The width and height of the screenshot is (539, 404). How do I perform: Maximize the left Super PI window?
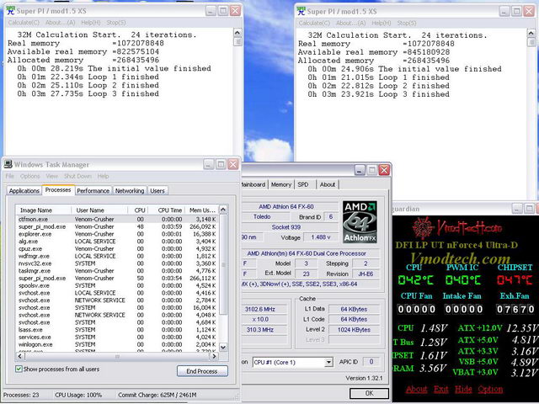point(222,11)
